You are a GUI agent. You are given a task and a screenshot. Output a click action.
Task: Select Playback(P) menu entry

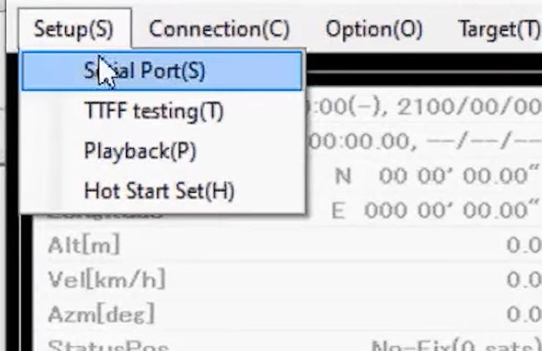140,152
